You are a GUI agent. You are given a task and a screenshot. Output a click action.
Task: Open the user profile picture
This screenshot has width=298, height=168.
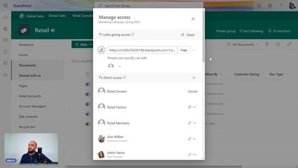pos(292,6)
